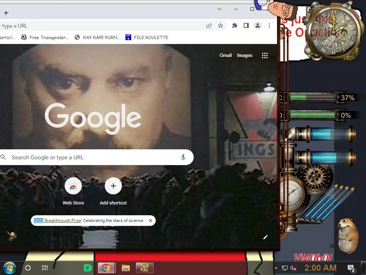Click the Google logo
366x275 pixels.
[x=93, y=119]
